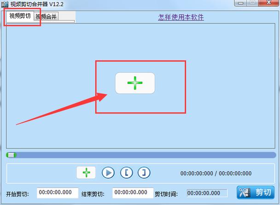Click the green seek slider handle

[11, 155]
